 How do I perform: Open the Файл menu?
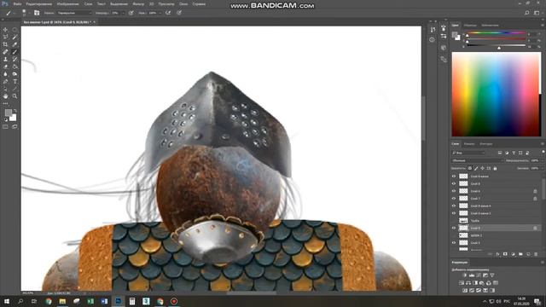(17, 4)
